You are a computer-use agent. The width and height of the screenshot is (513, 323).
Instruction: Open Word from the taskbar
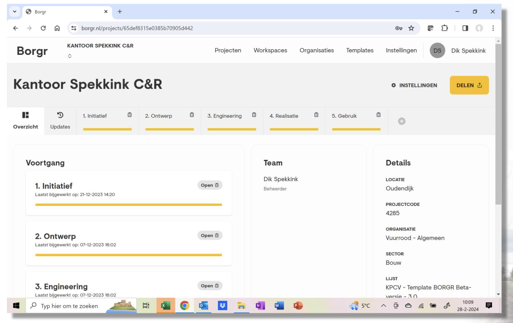click(279, 305)
